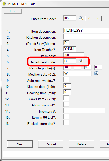
Task: Click the Item in 86 List box
Action: coord(66,117)
